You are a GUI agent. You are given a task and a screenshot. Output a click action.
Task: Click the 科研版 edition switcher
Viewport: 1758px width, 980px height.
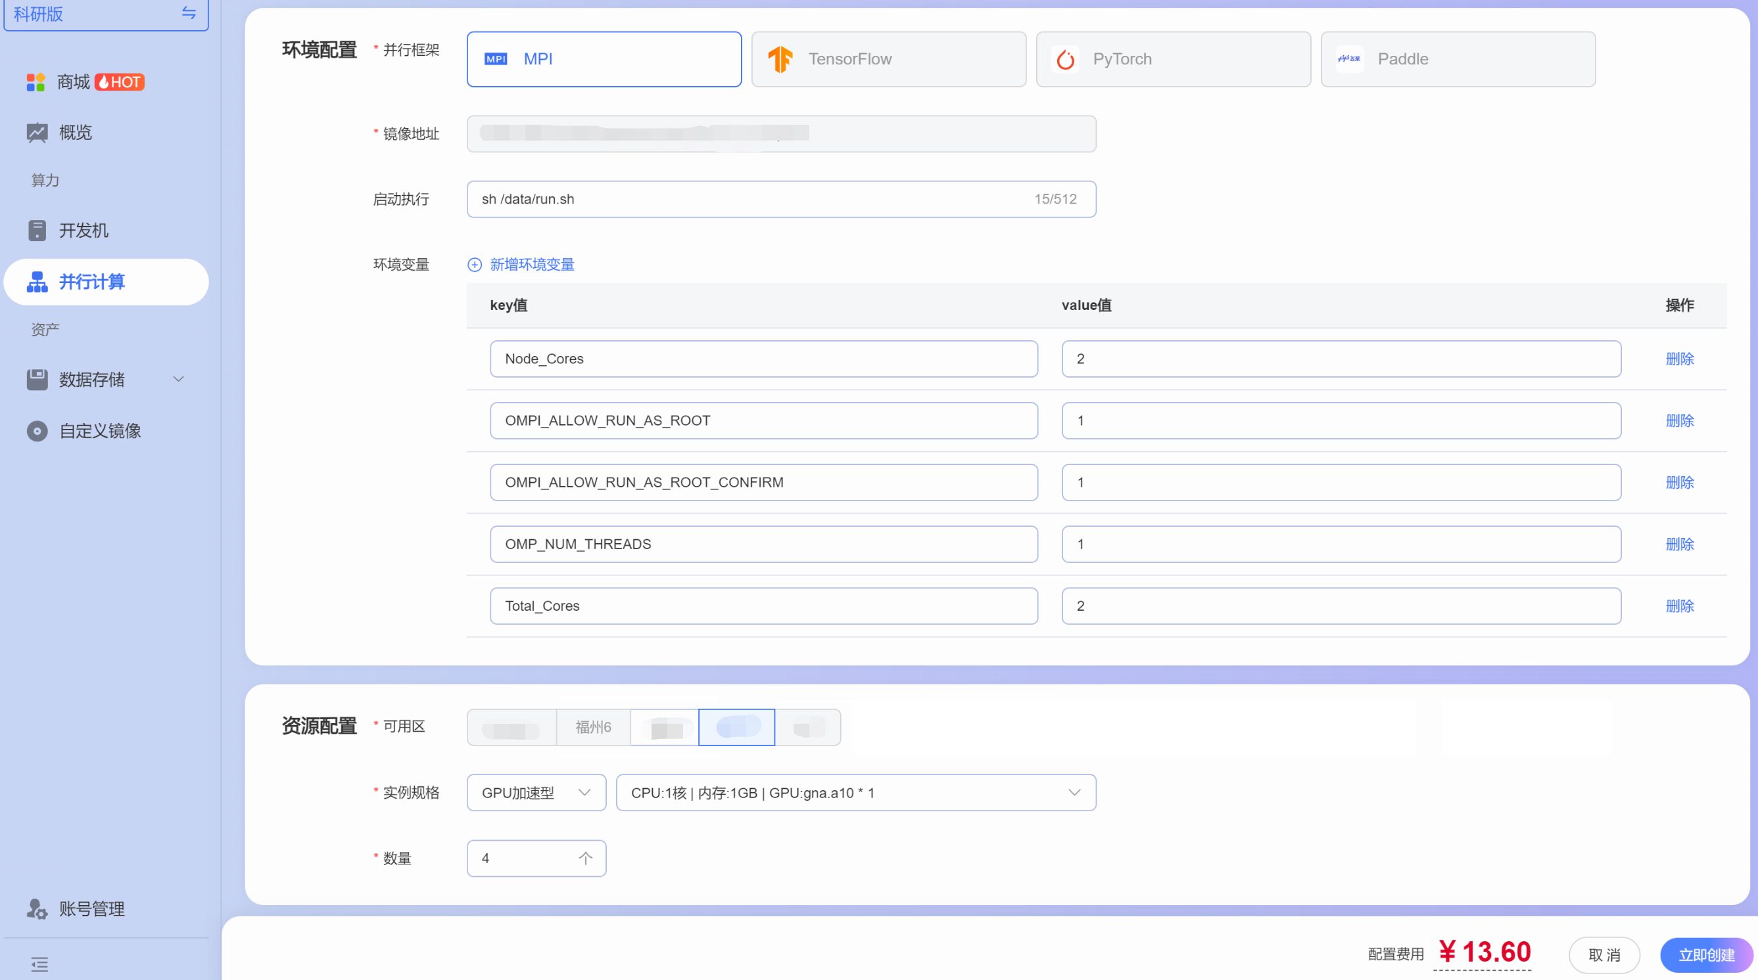point(106,14)
